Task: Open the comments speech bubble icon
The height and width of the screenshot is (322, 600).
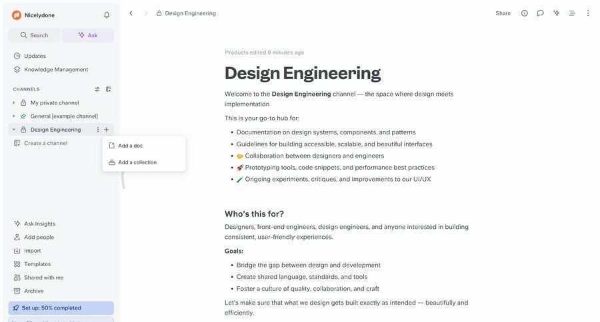Action: pyautogui.click(x=541, y=13)
